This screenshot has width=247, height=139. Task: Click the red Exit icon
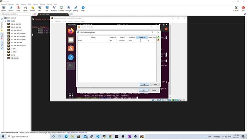point(243,8)
